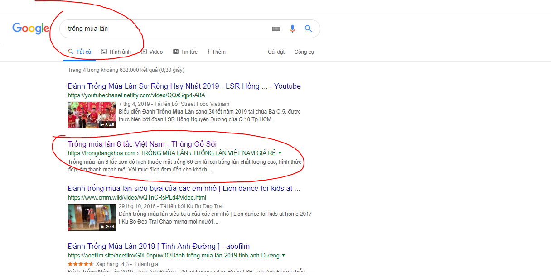Select the Tất cả tab
Image resolution: width=551 pixels, height=276 pixels.
click(x=80, y=52)
